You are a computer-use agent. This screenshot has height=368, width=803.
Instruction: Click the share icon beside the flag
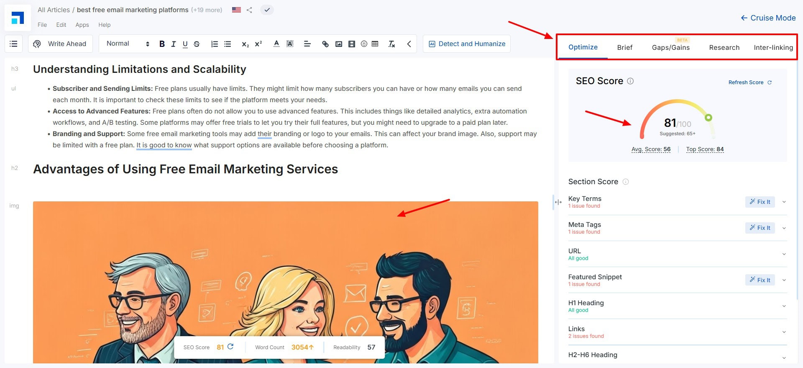point(249,10)
